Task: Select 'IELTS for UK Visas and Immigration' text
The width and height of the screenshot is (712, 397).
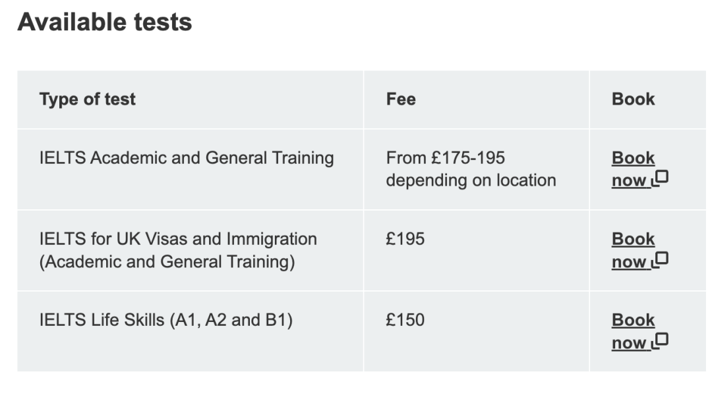Action: [x=178, y=239]
